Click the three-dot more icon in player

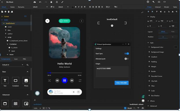click(x=81, y=21)
